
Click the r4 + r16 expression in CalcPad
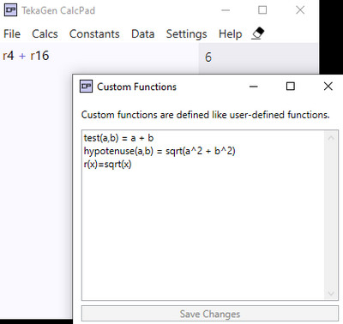point(26,56)
